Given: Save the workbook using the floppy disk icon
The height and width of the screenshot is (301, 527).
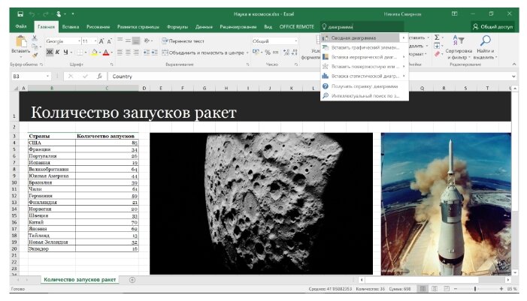Looking at the screenshot, I should (20, 14).
